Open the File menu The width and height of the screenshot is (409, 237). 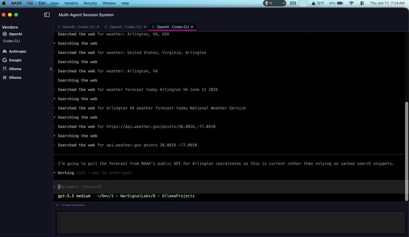(30, 3)
